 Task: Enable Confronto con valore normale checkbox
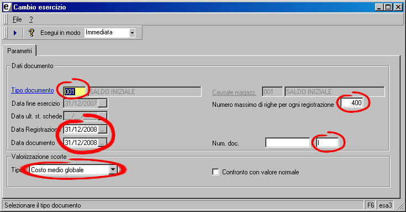[x=215, y=172]
